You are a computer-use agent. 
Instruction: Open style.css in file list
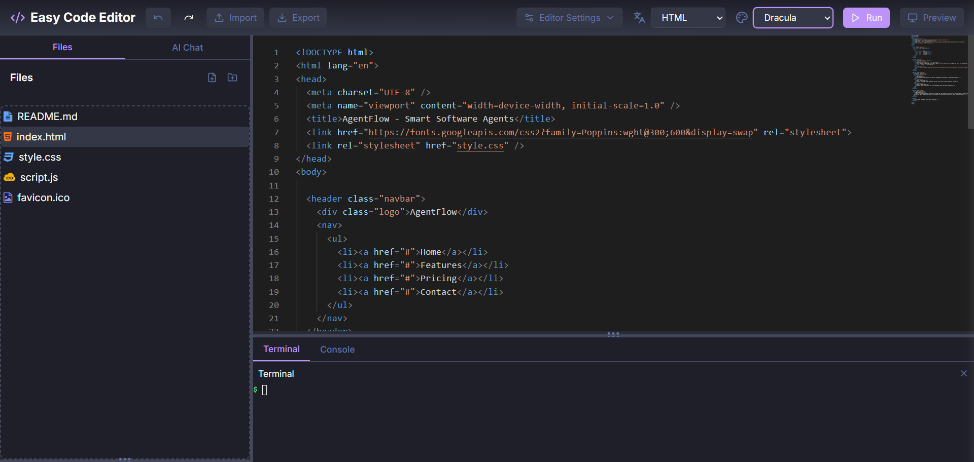pos(125,157)
